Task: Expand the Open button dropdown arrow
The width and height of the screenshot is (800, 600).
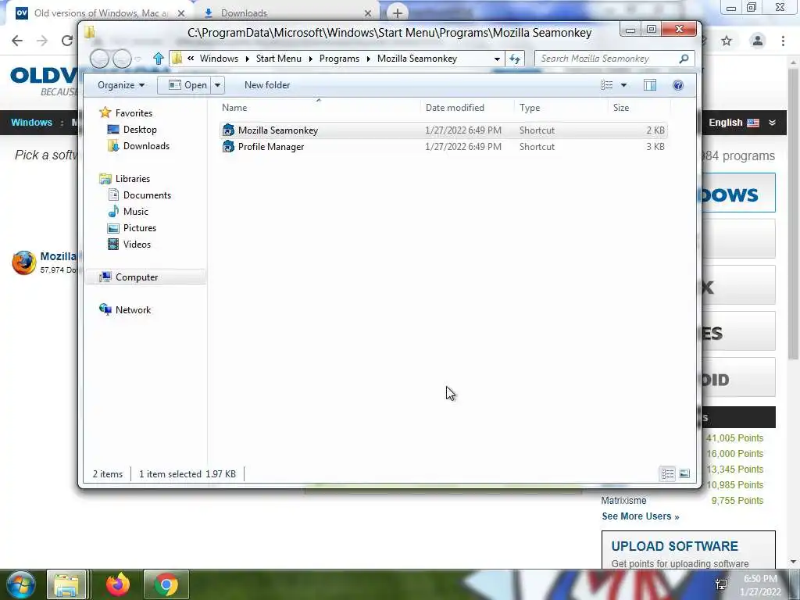Action: tap(217, 85)
